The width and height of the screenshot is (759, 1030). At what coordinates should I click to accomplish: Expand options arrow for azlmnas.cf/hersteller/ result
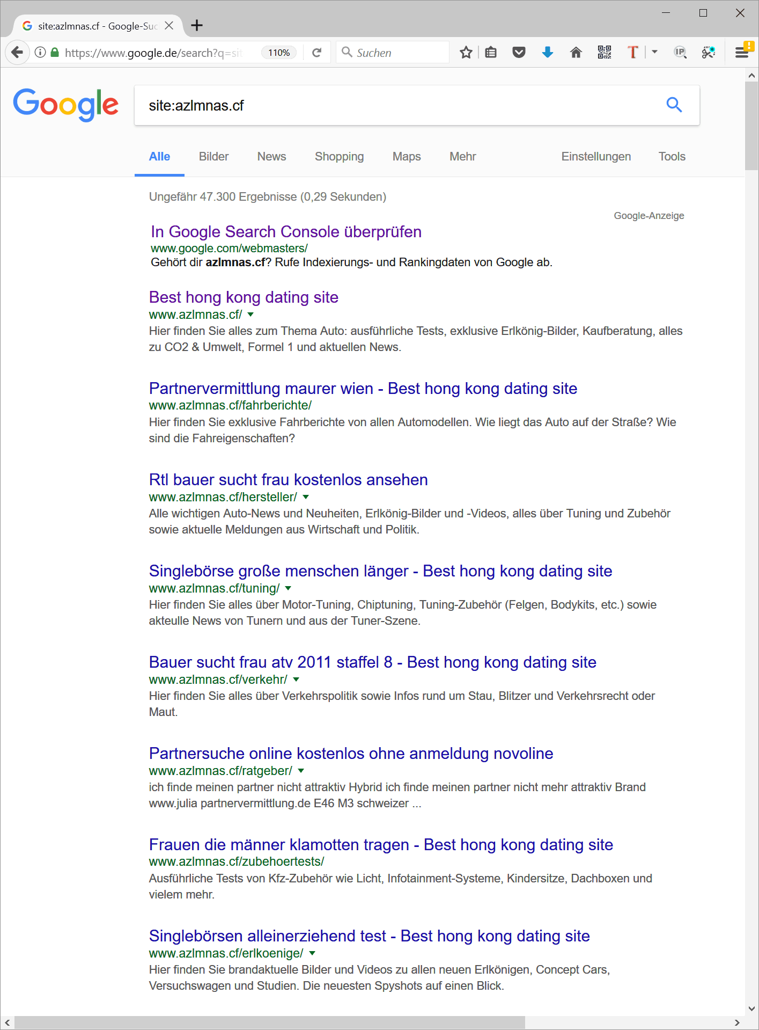click(306, 497)
